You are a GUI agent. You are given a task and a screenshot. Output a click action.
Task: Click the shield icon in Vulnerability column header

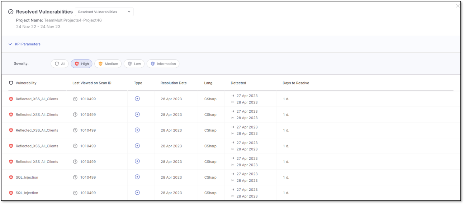pos(11,83)
